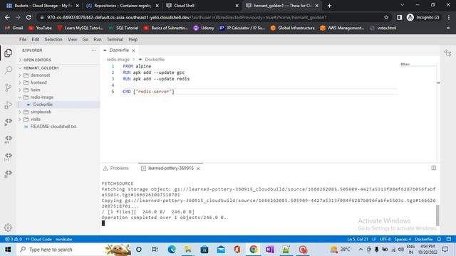
Task: Expand the Open Editors section
Action: coord(37,60)
